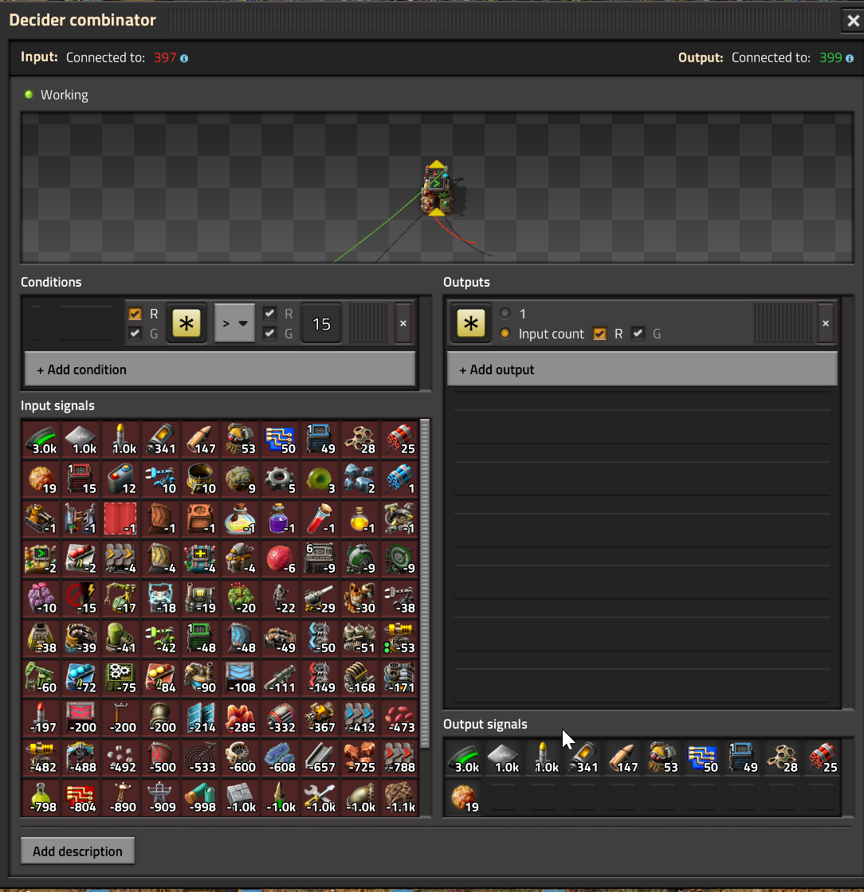The height and width of the screenshot is (892, 864).
Task: Click the drag handle on the condition row
Action: coord(368,323)
